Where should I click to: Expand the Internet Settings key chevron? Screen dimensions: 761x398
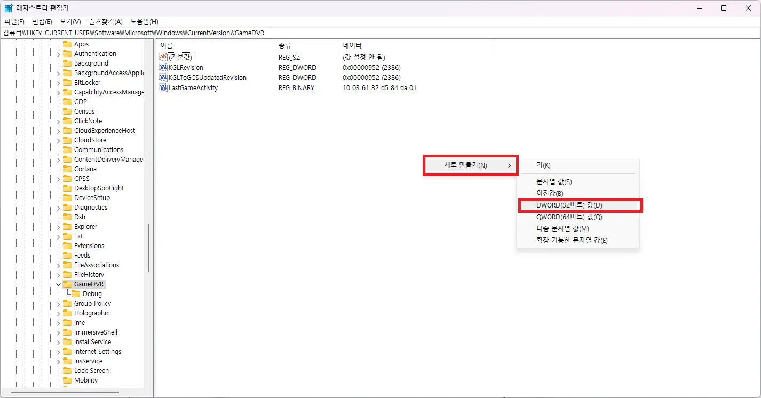pyautogui.click(x=58, y=352)
